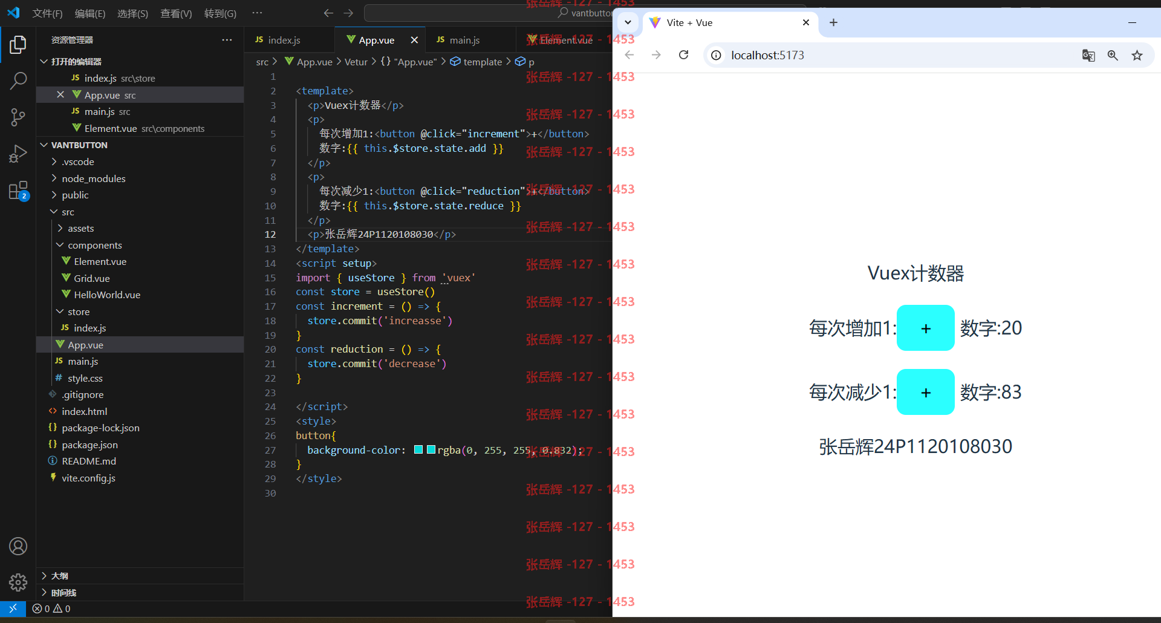Click the remote window status bar icon
Image resolution: width=1161 pixels, height=623 pixels.
point(13,608)
